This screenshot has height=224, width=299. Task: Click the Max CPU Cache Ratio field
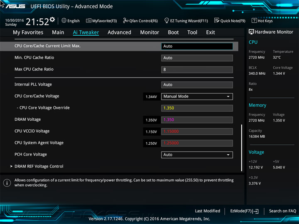coord(197,70)
